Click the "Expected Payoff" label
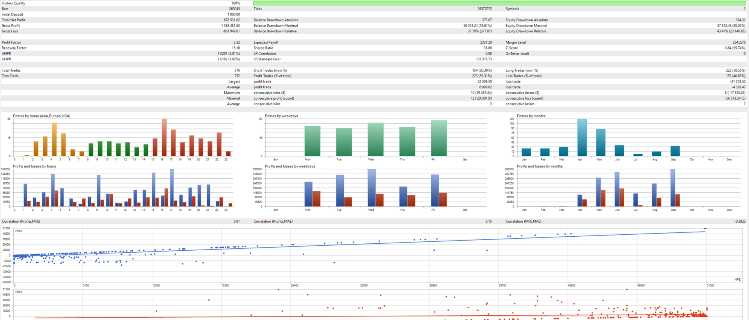 tap(266, 42)
